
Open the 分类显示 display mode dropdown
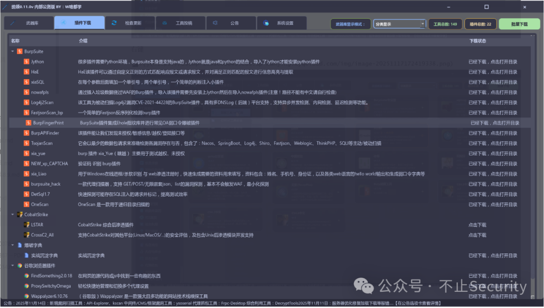click(x=399, y=23)
